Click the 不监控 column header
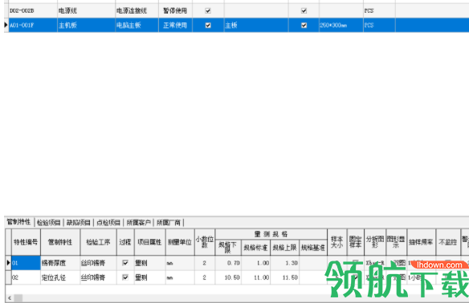Screen dimensions: 469x303 click(448, 242)
